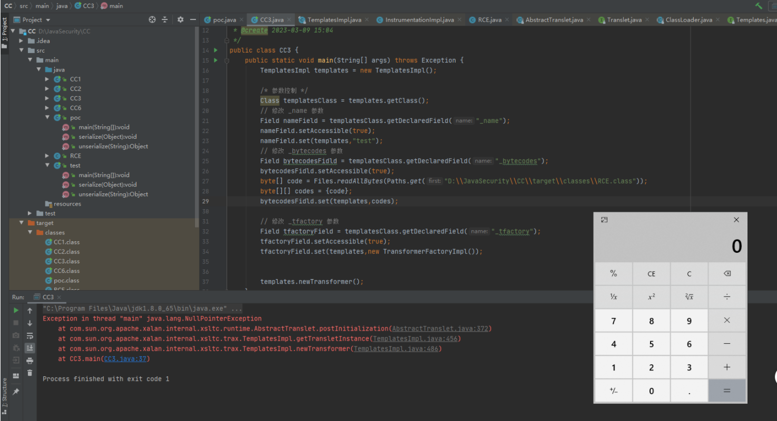Screen dimensions: 777x421
Task: Click the calculator backspace icon
Action: pyautogui.click(x=727, y=273)
